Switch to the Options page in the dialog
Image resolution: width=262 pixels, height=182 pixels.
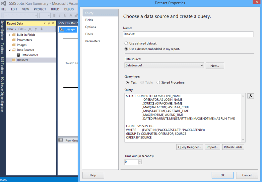(100, 27)
